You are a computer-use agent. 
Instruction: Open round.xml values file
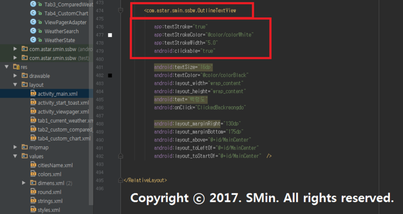(x=50, y=192)
